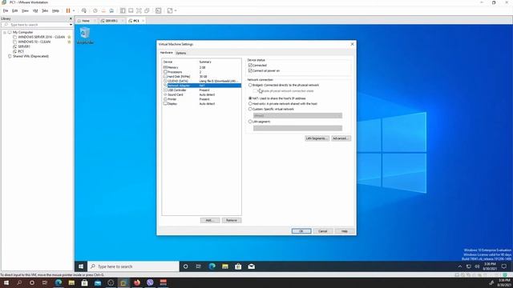Toggle the Connected checkbox
Image resolution: width=513 pixels, height=288 pixels.
point(250,66)
